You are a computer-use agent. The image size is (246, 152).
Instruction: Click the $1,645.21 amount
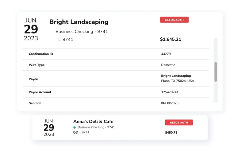point(170,39)
